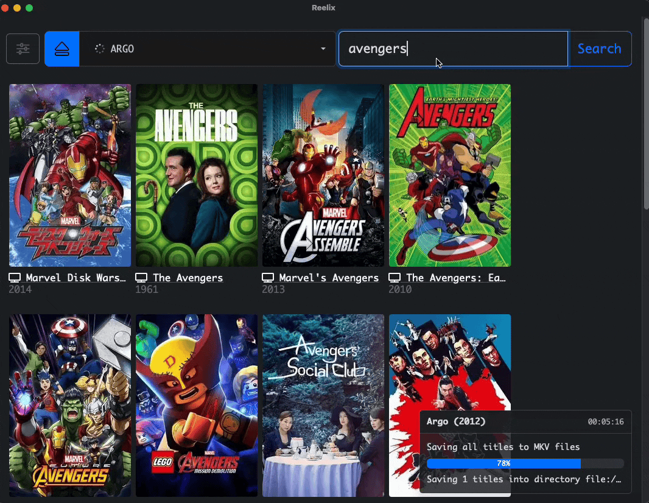
Task: Click the dropdown arrow of the disc selector
Action: tap(323, 49)
